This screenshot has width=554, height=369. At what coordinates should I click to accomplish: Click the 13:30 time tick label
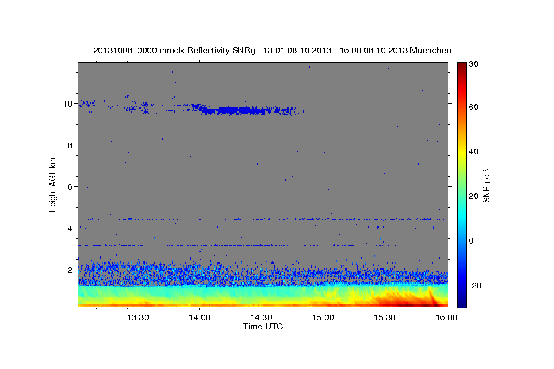138,317
